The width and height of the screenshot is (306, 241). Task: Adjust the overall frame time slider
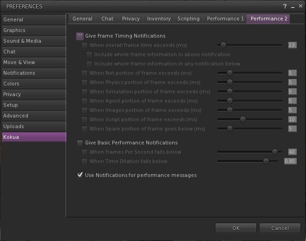tap(223, 45)
